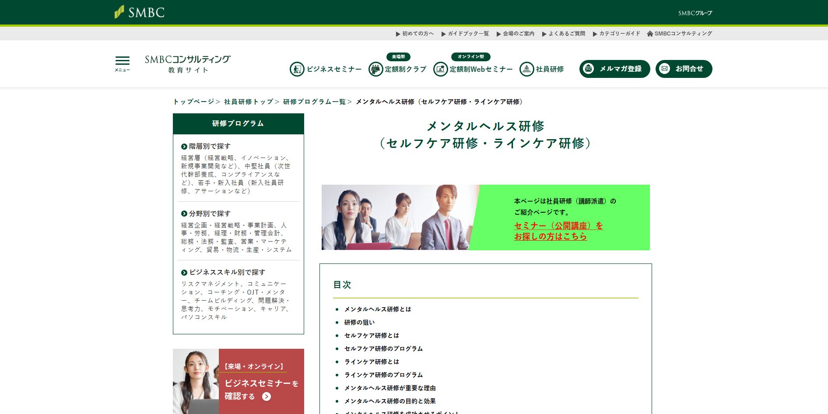Click the envelope icon on お問合せ
Viewport: 828px width, 414px height.
click(x=665, y=69)
